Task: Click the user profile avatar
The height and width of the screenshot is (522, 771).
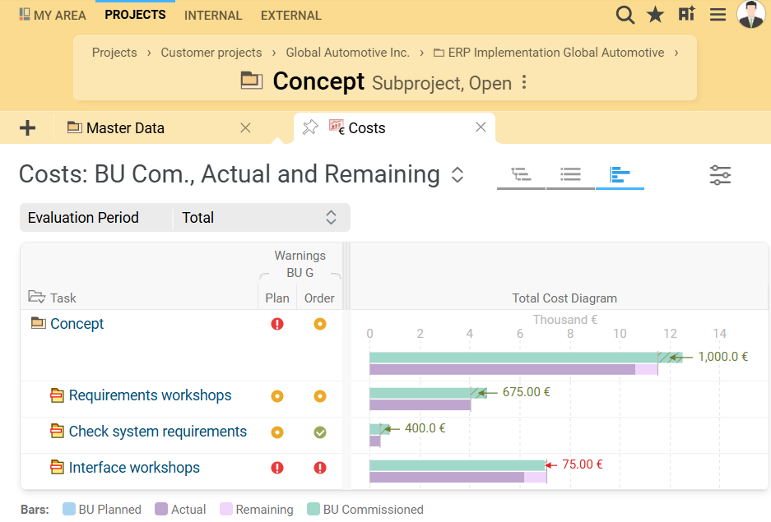Action: 750,15
